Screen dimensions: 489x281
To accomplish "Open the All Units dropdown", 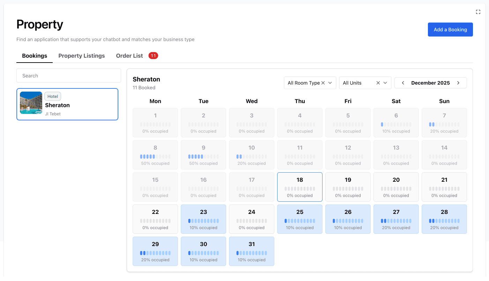I will tap(386, 83).
